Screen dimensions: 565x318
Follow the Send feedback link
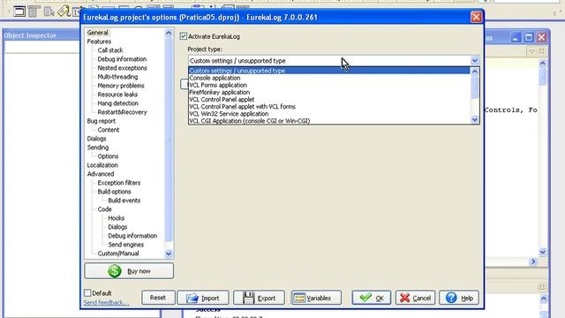[x=106, y=302]
